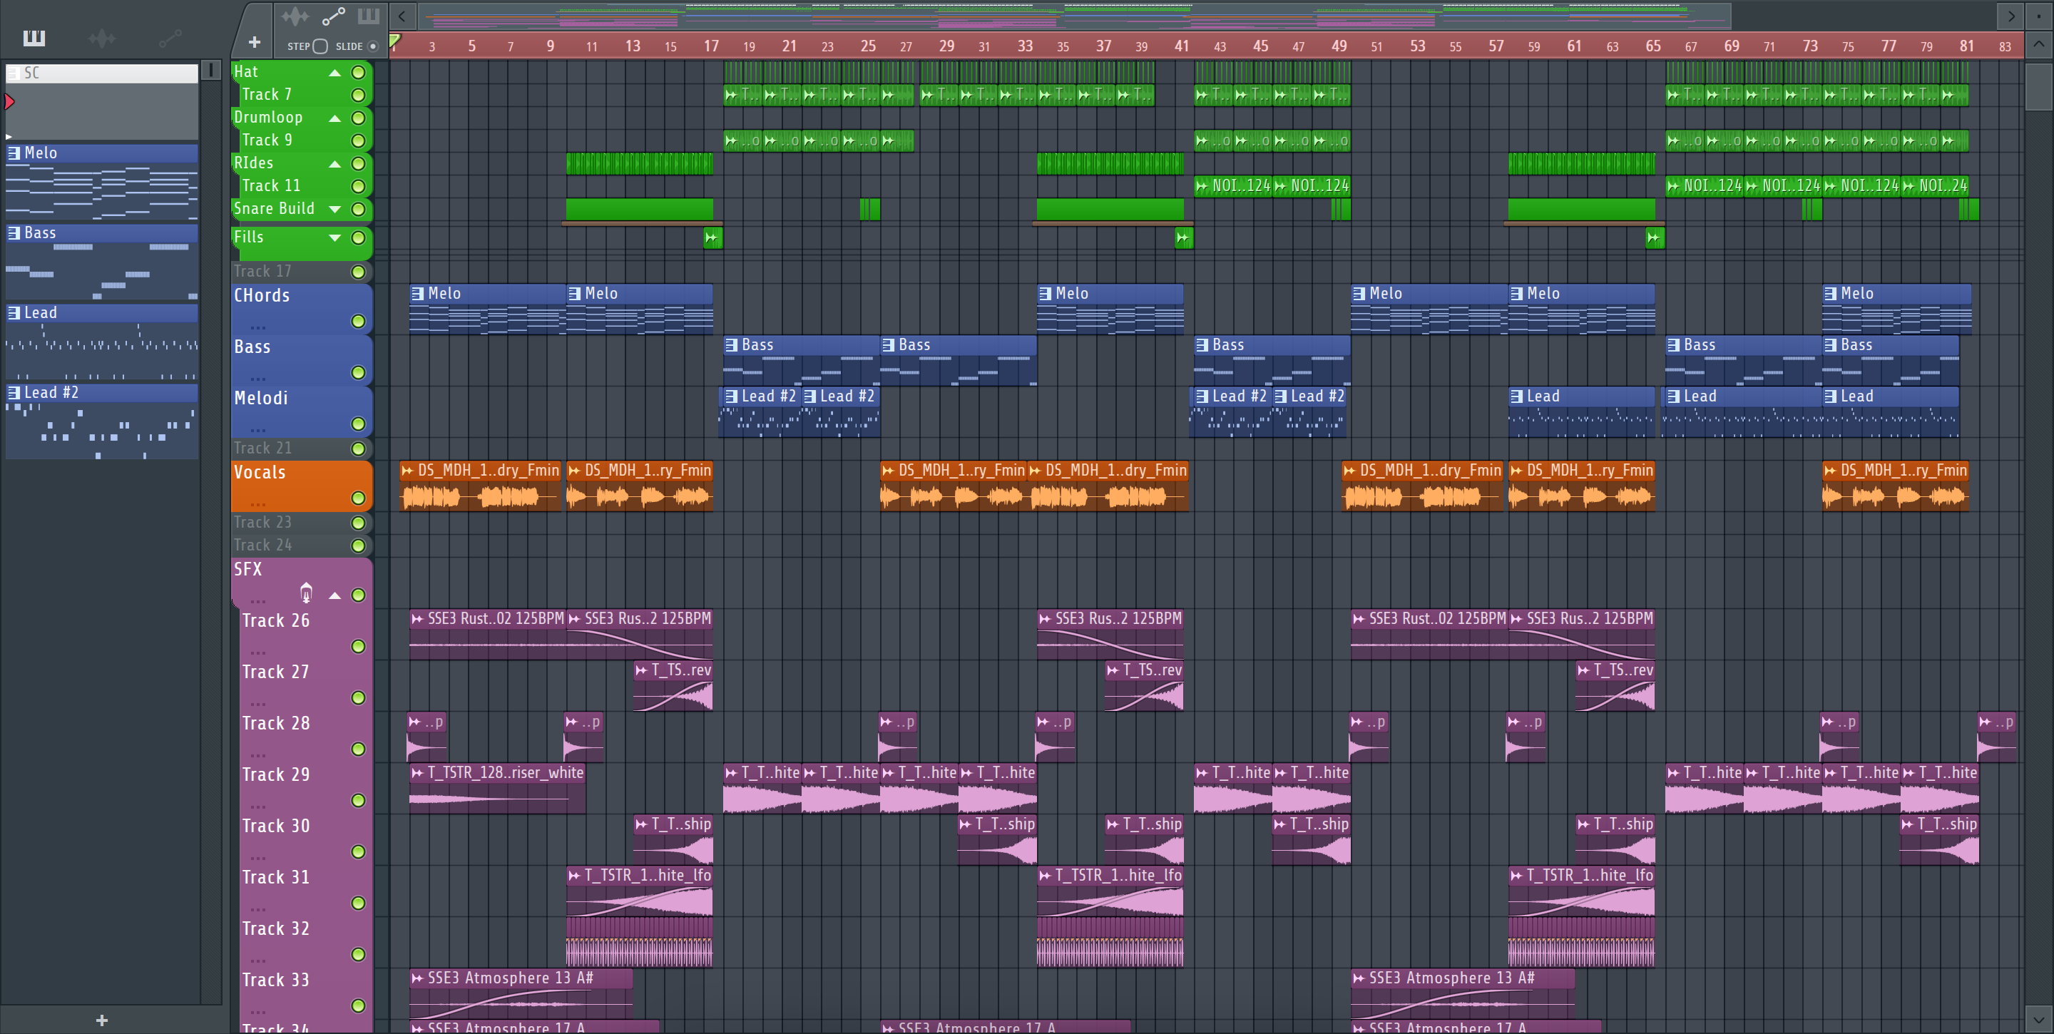Select pattern clip focus piano icon in playlist

tap(369, 16)
